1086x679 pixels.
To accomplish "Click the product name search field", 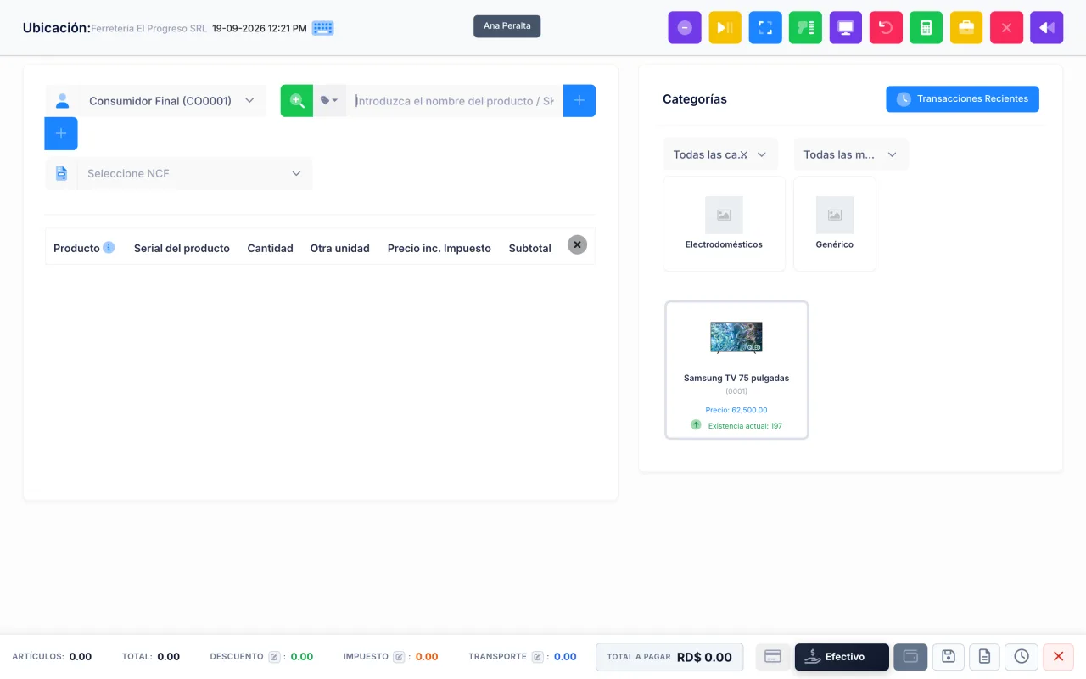I will pos(455,100).
